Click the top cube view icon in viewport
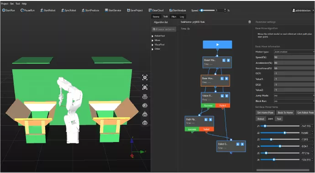 pyautogui.click(x=145, y=77)
